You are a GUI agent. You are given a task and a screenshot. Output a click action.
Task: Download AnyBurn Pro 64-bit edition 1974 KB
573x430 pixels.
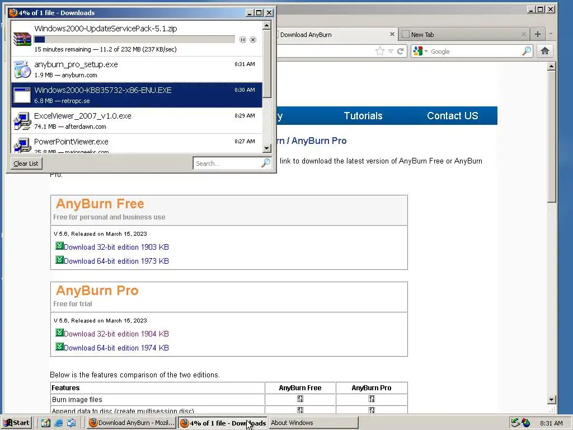point(116,348)
